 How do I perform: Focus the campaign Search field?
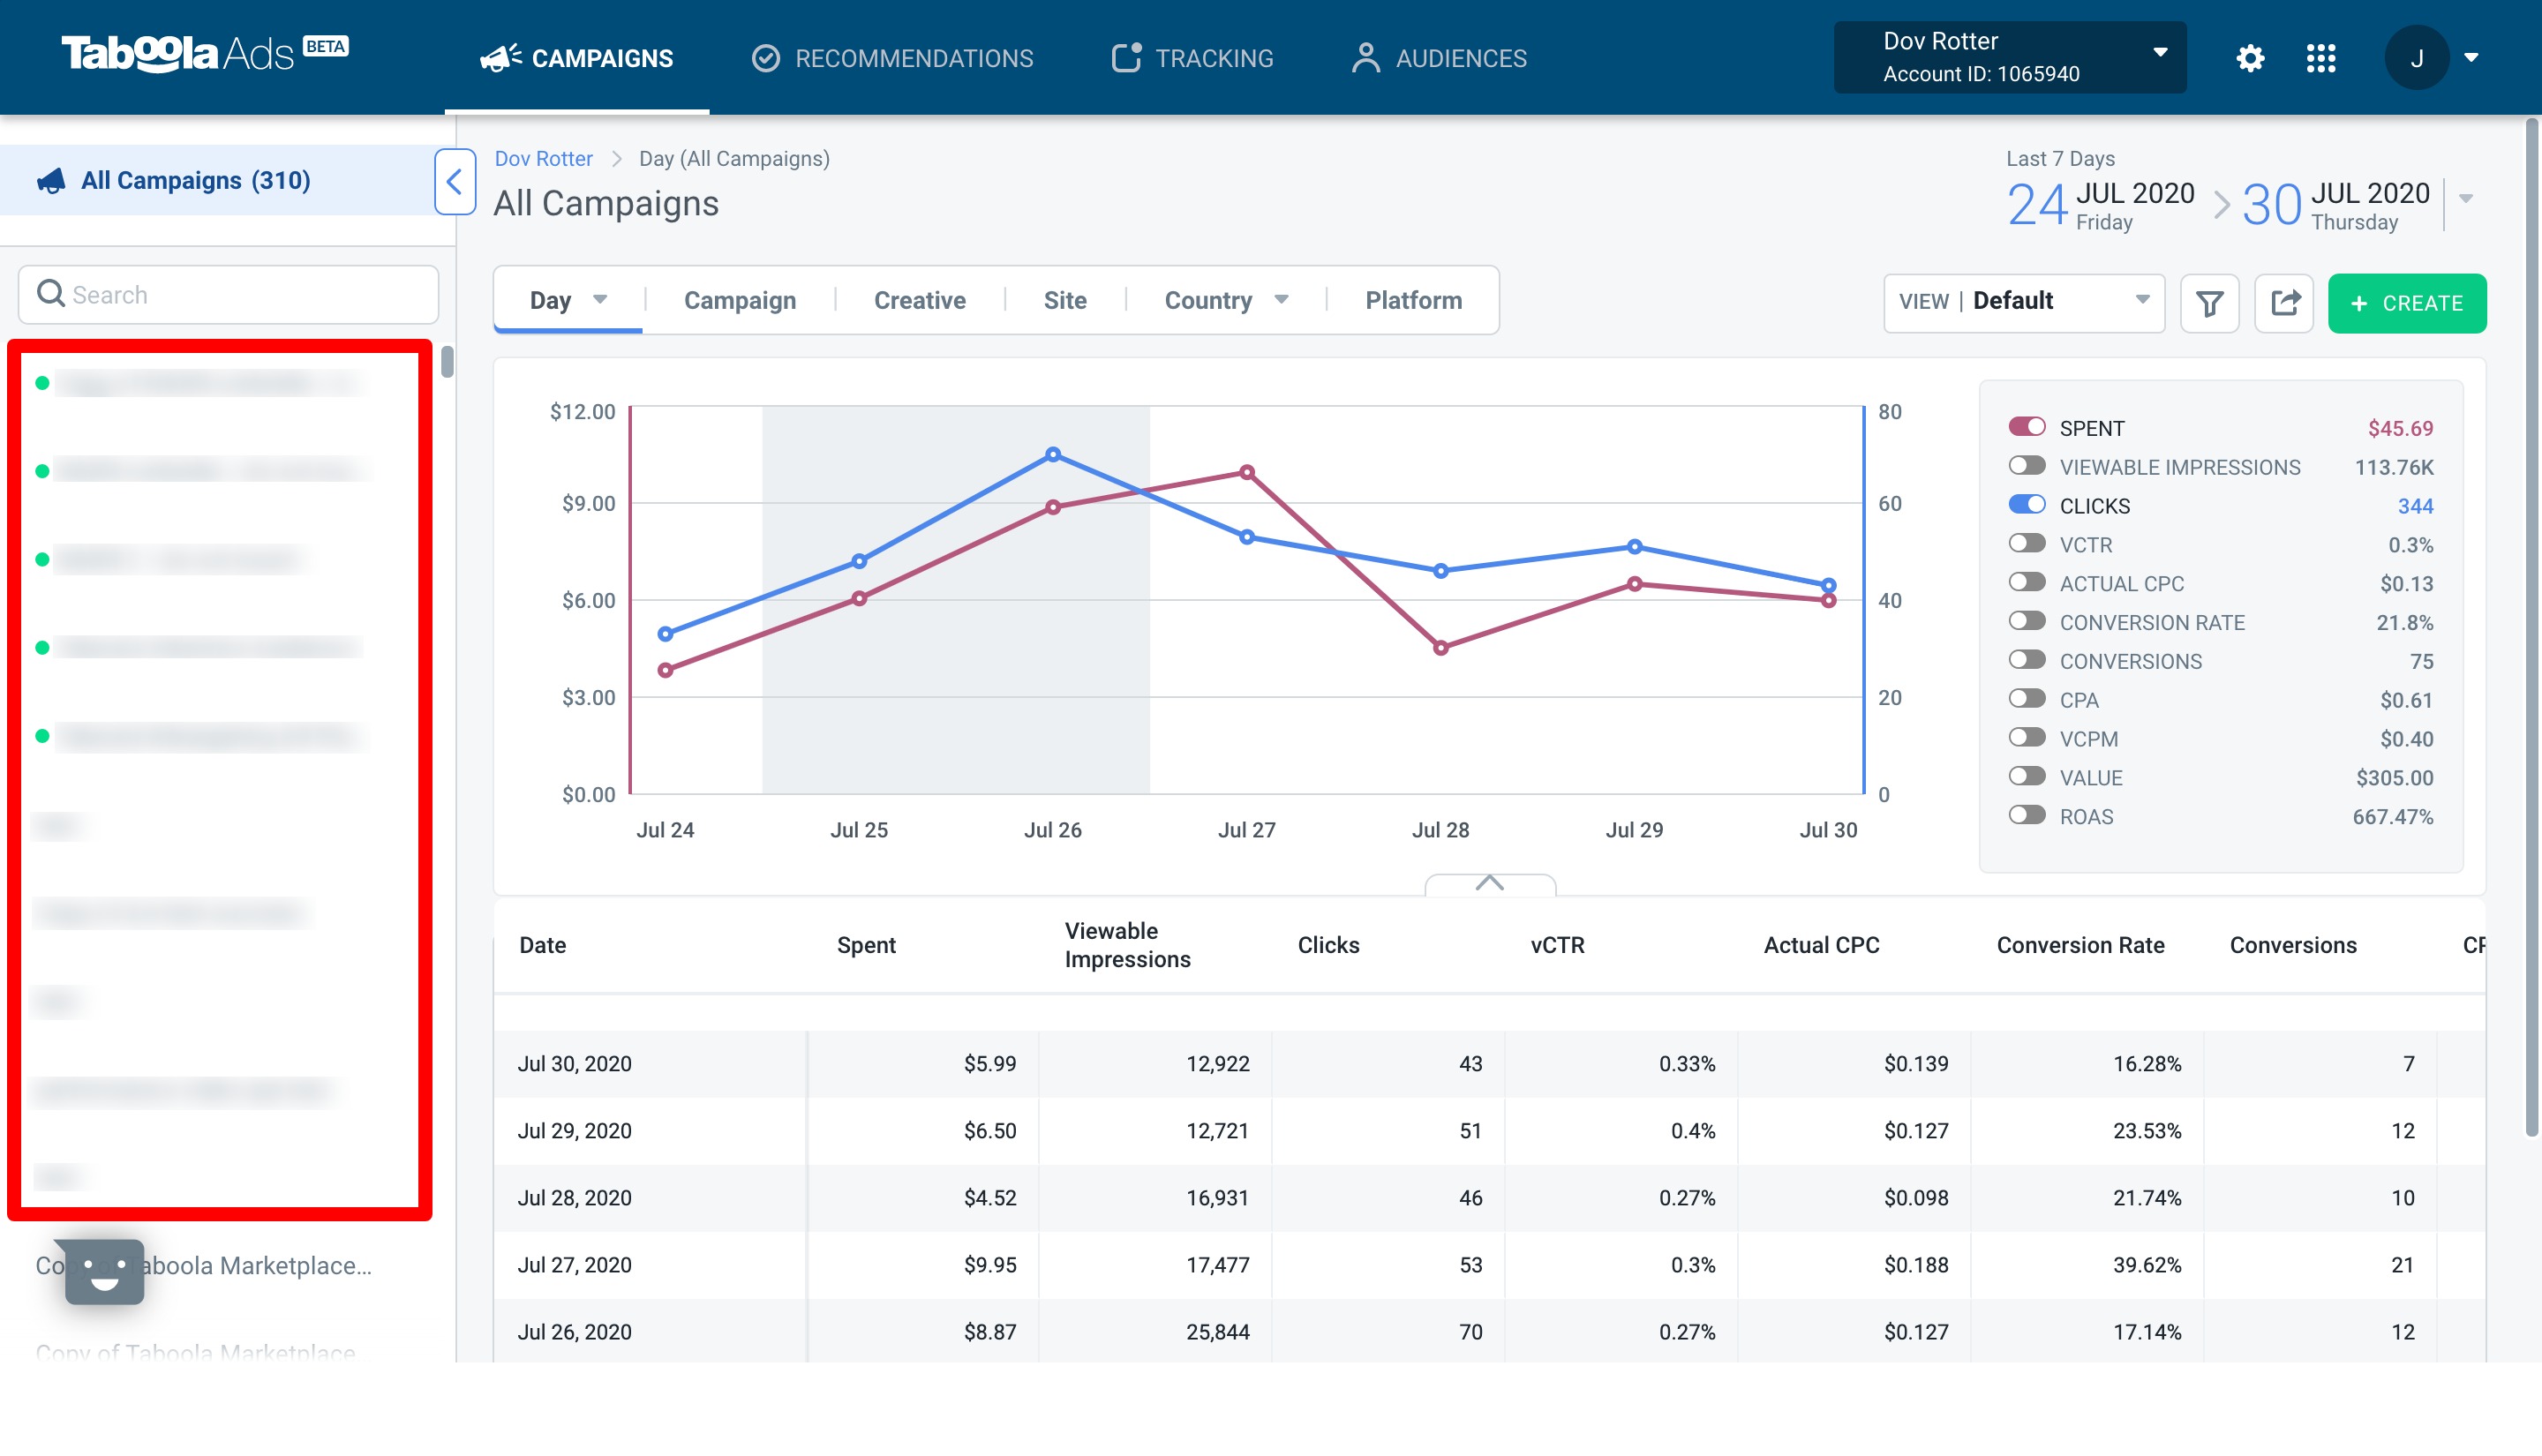[x=228, y=294]
